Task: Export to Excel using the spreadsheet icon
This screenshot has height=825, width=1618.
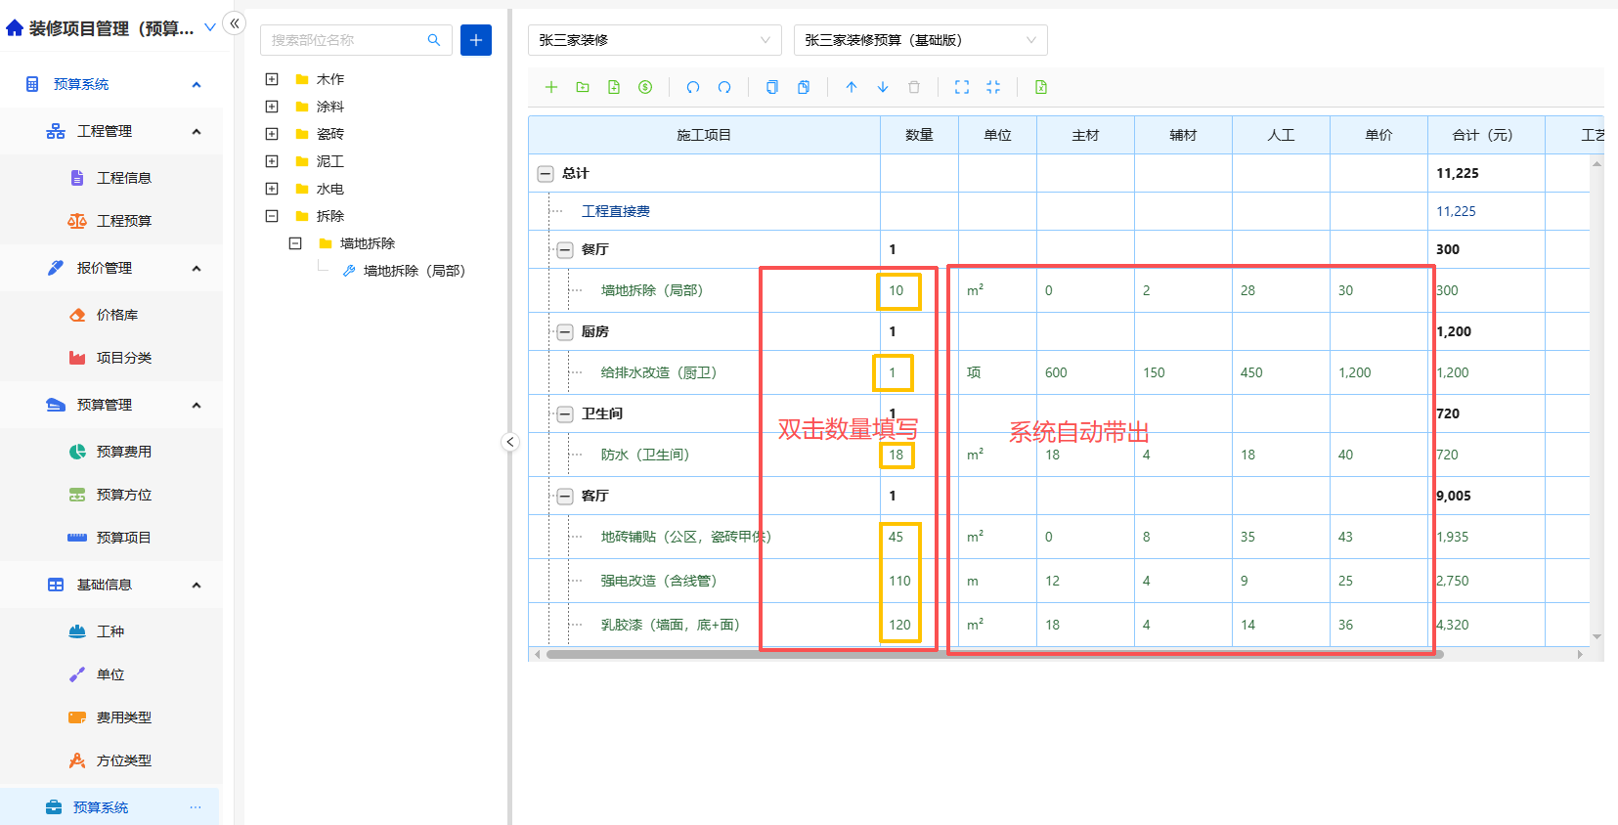Action: pos(1041,87)
